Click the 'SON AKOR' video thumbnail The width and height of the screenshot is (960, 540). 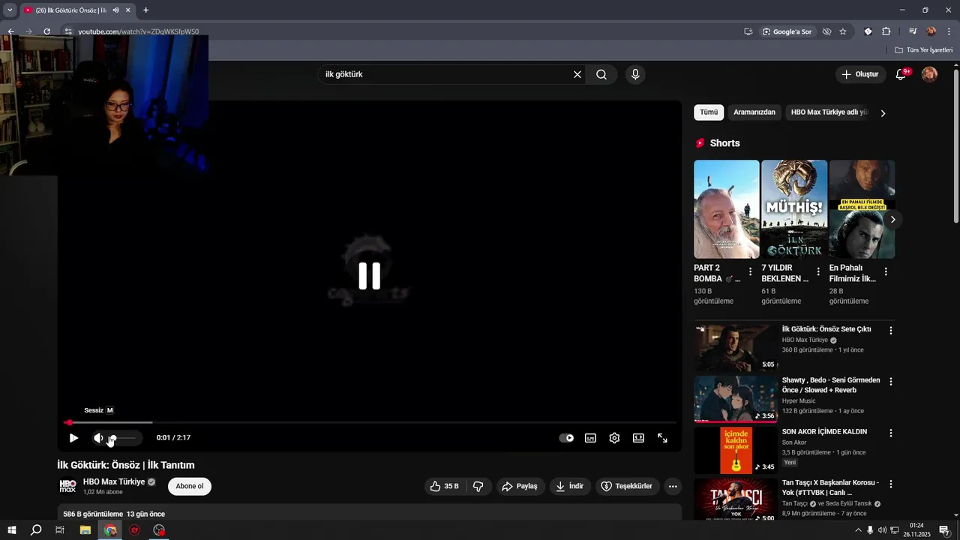click(736, 450)
